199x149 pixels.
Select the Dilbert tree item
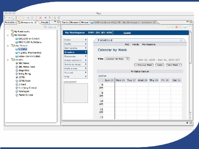coord(21,84)
